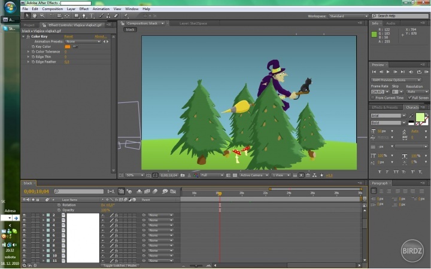Image resolution: width=431 pixels, height=269 pixels.
Task: Open the Window menu
Action: pyautogui.click(x=132, y=9)
